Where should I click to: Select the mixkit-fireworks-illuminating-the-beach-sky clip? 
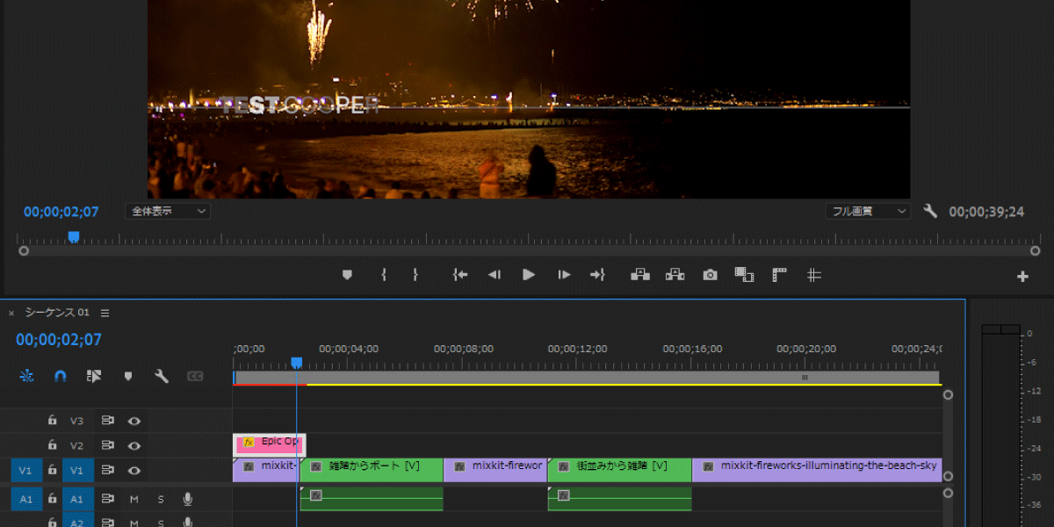[817, 470]
